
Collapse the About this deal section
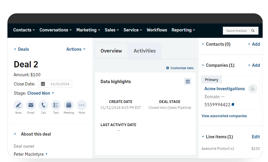tap(15, 134)
